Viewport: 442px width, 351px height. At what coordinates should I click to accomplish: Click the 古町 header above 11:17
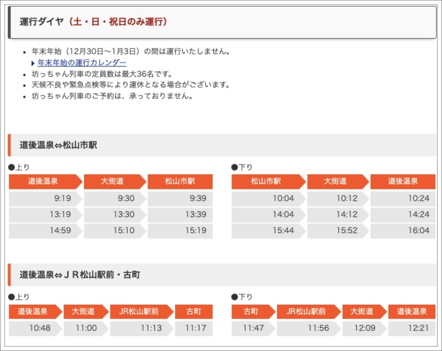click(194, 312)
